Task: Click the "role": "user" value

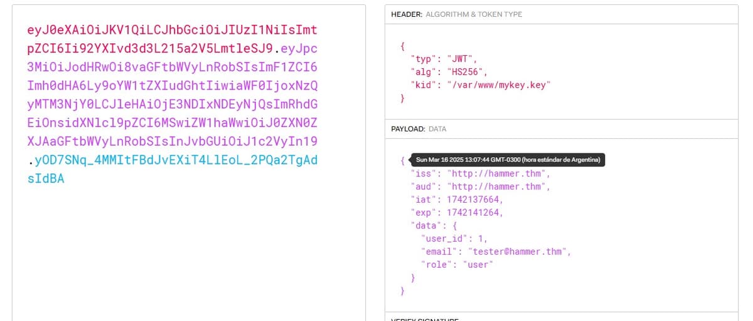Action: [x=478, y=265]
